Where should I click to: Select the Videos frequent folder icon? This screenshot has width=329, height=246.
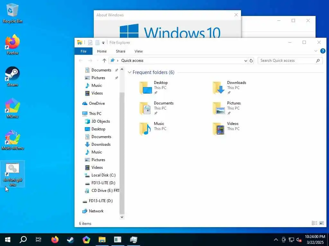(218, 129)
